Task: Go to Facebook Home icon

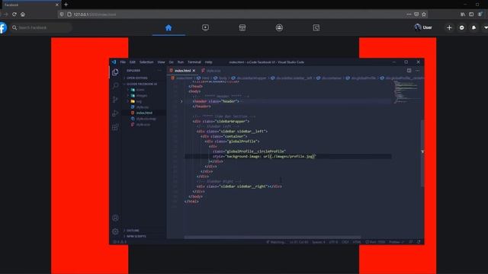Action: tap(169, 27)
